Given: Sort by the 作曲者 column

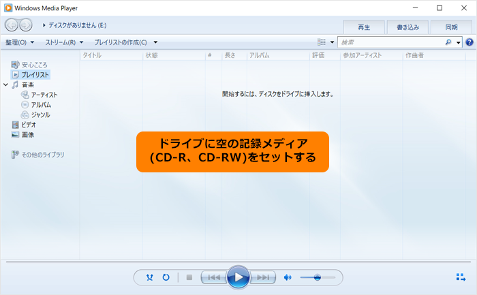Looking at the screenshot, I should (x=434, y=55).
